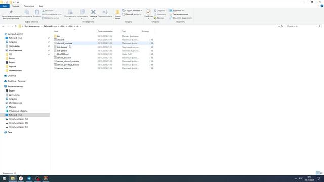Image resolution: width=324 pixels, height=182 pixels.
Task: Create a new folder with the New folder icon
Action: tap(117, 12)
